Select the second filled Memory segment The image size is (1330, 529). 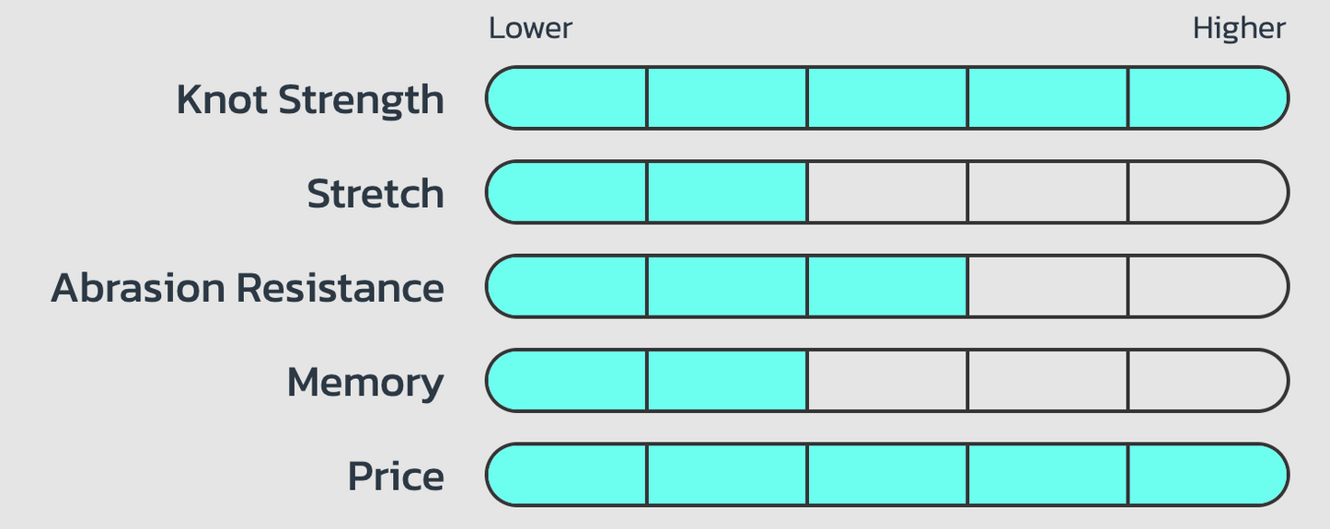[x=727, y=381]
